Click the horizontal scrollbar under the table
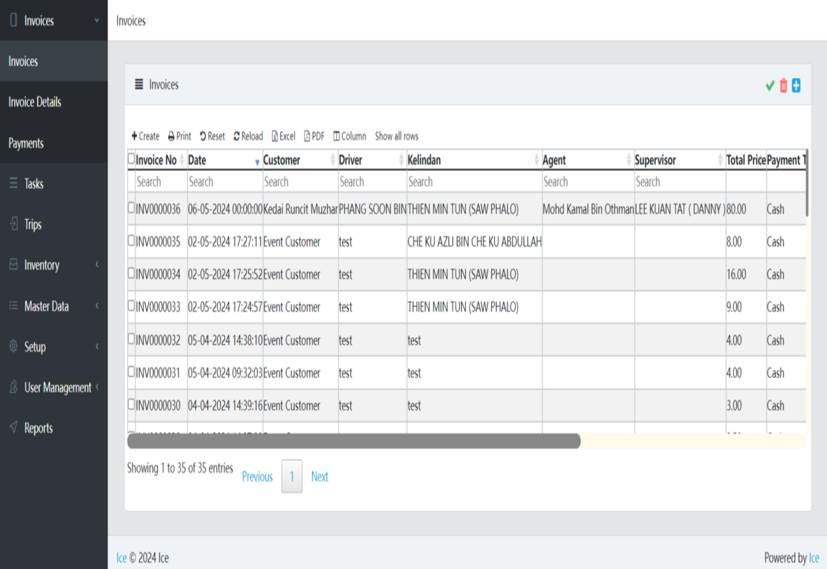 tap(354, 441)
